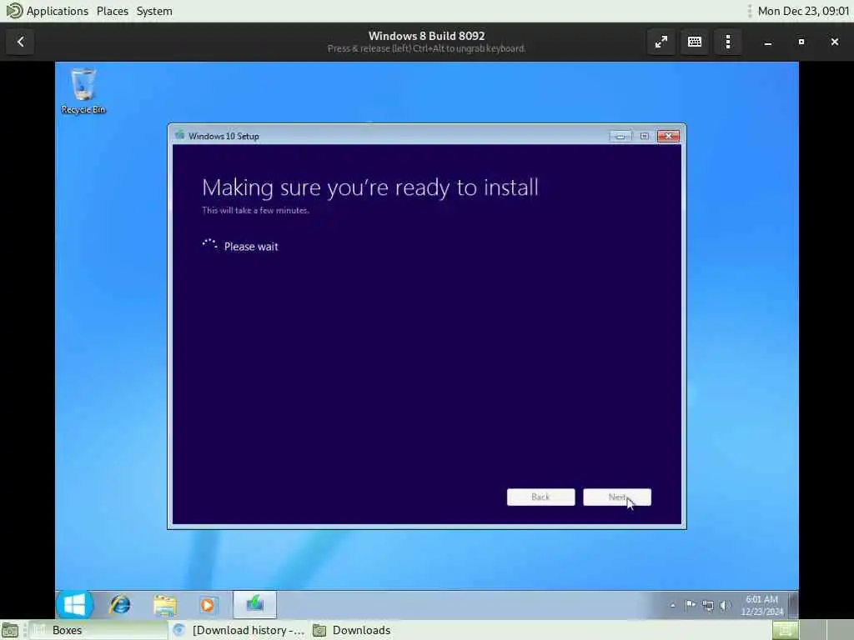Image resolution: width=854 pixels, height=640 pixels.
Task: Switch to the Downloads folder window
Action: pos(353,630)
